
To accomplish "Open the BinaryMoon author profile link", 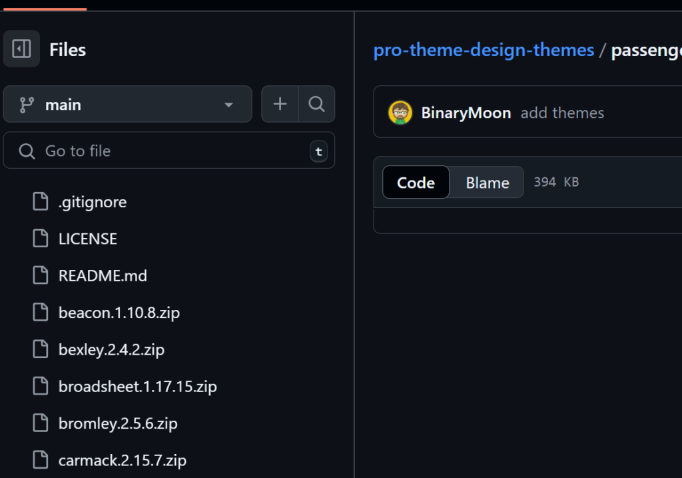I will [x=466, y=113].
